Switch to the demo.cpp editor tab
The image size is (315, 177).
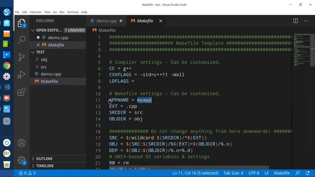106,21
